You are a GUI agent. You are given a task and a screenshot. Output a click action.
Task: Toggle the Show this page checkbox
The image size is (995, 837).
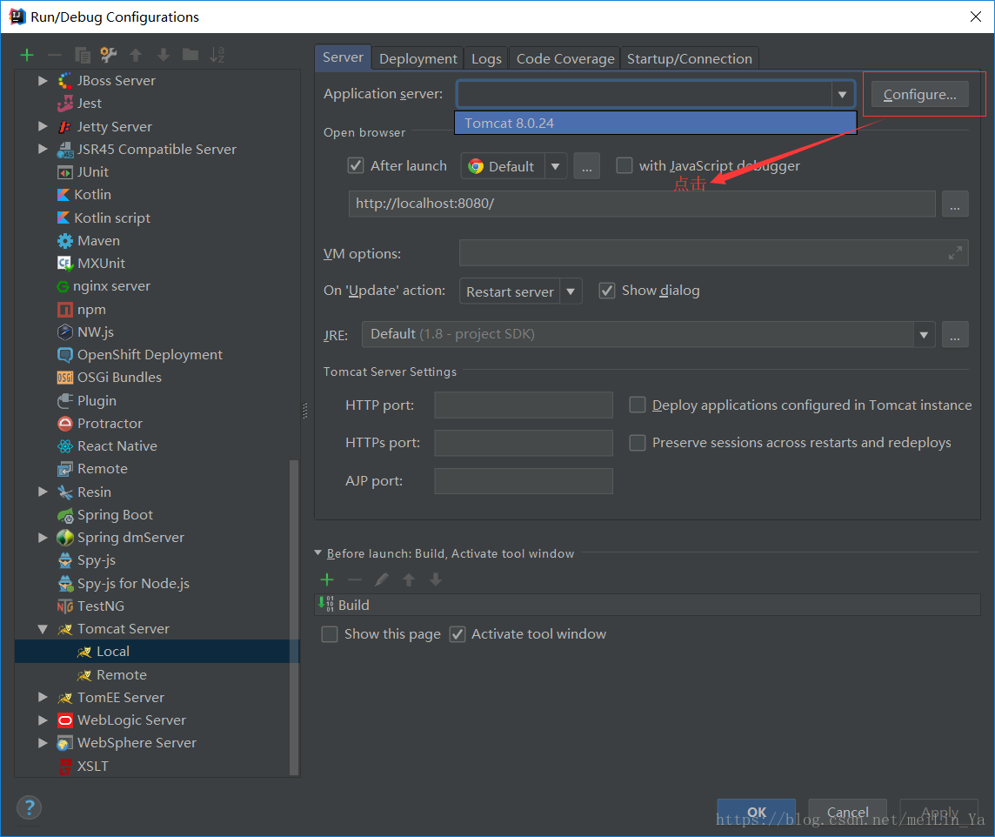[330, 634]
